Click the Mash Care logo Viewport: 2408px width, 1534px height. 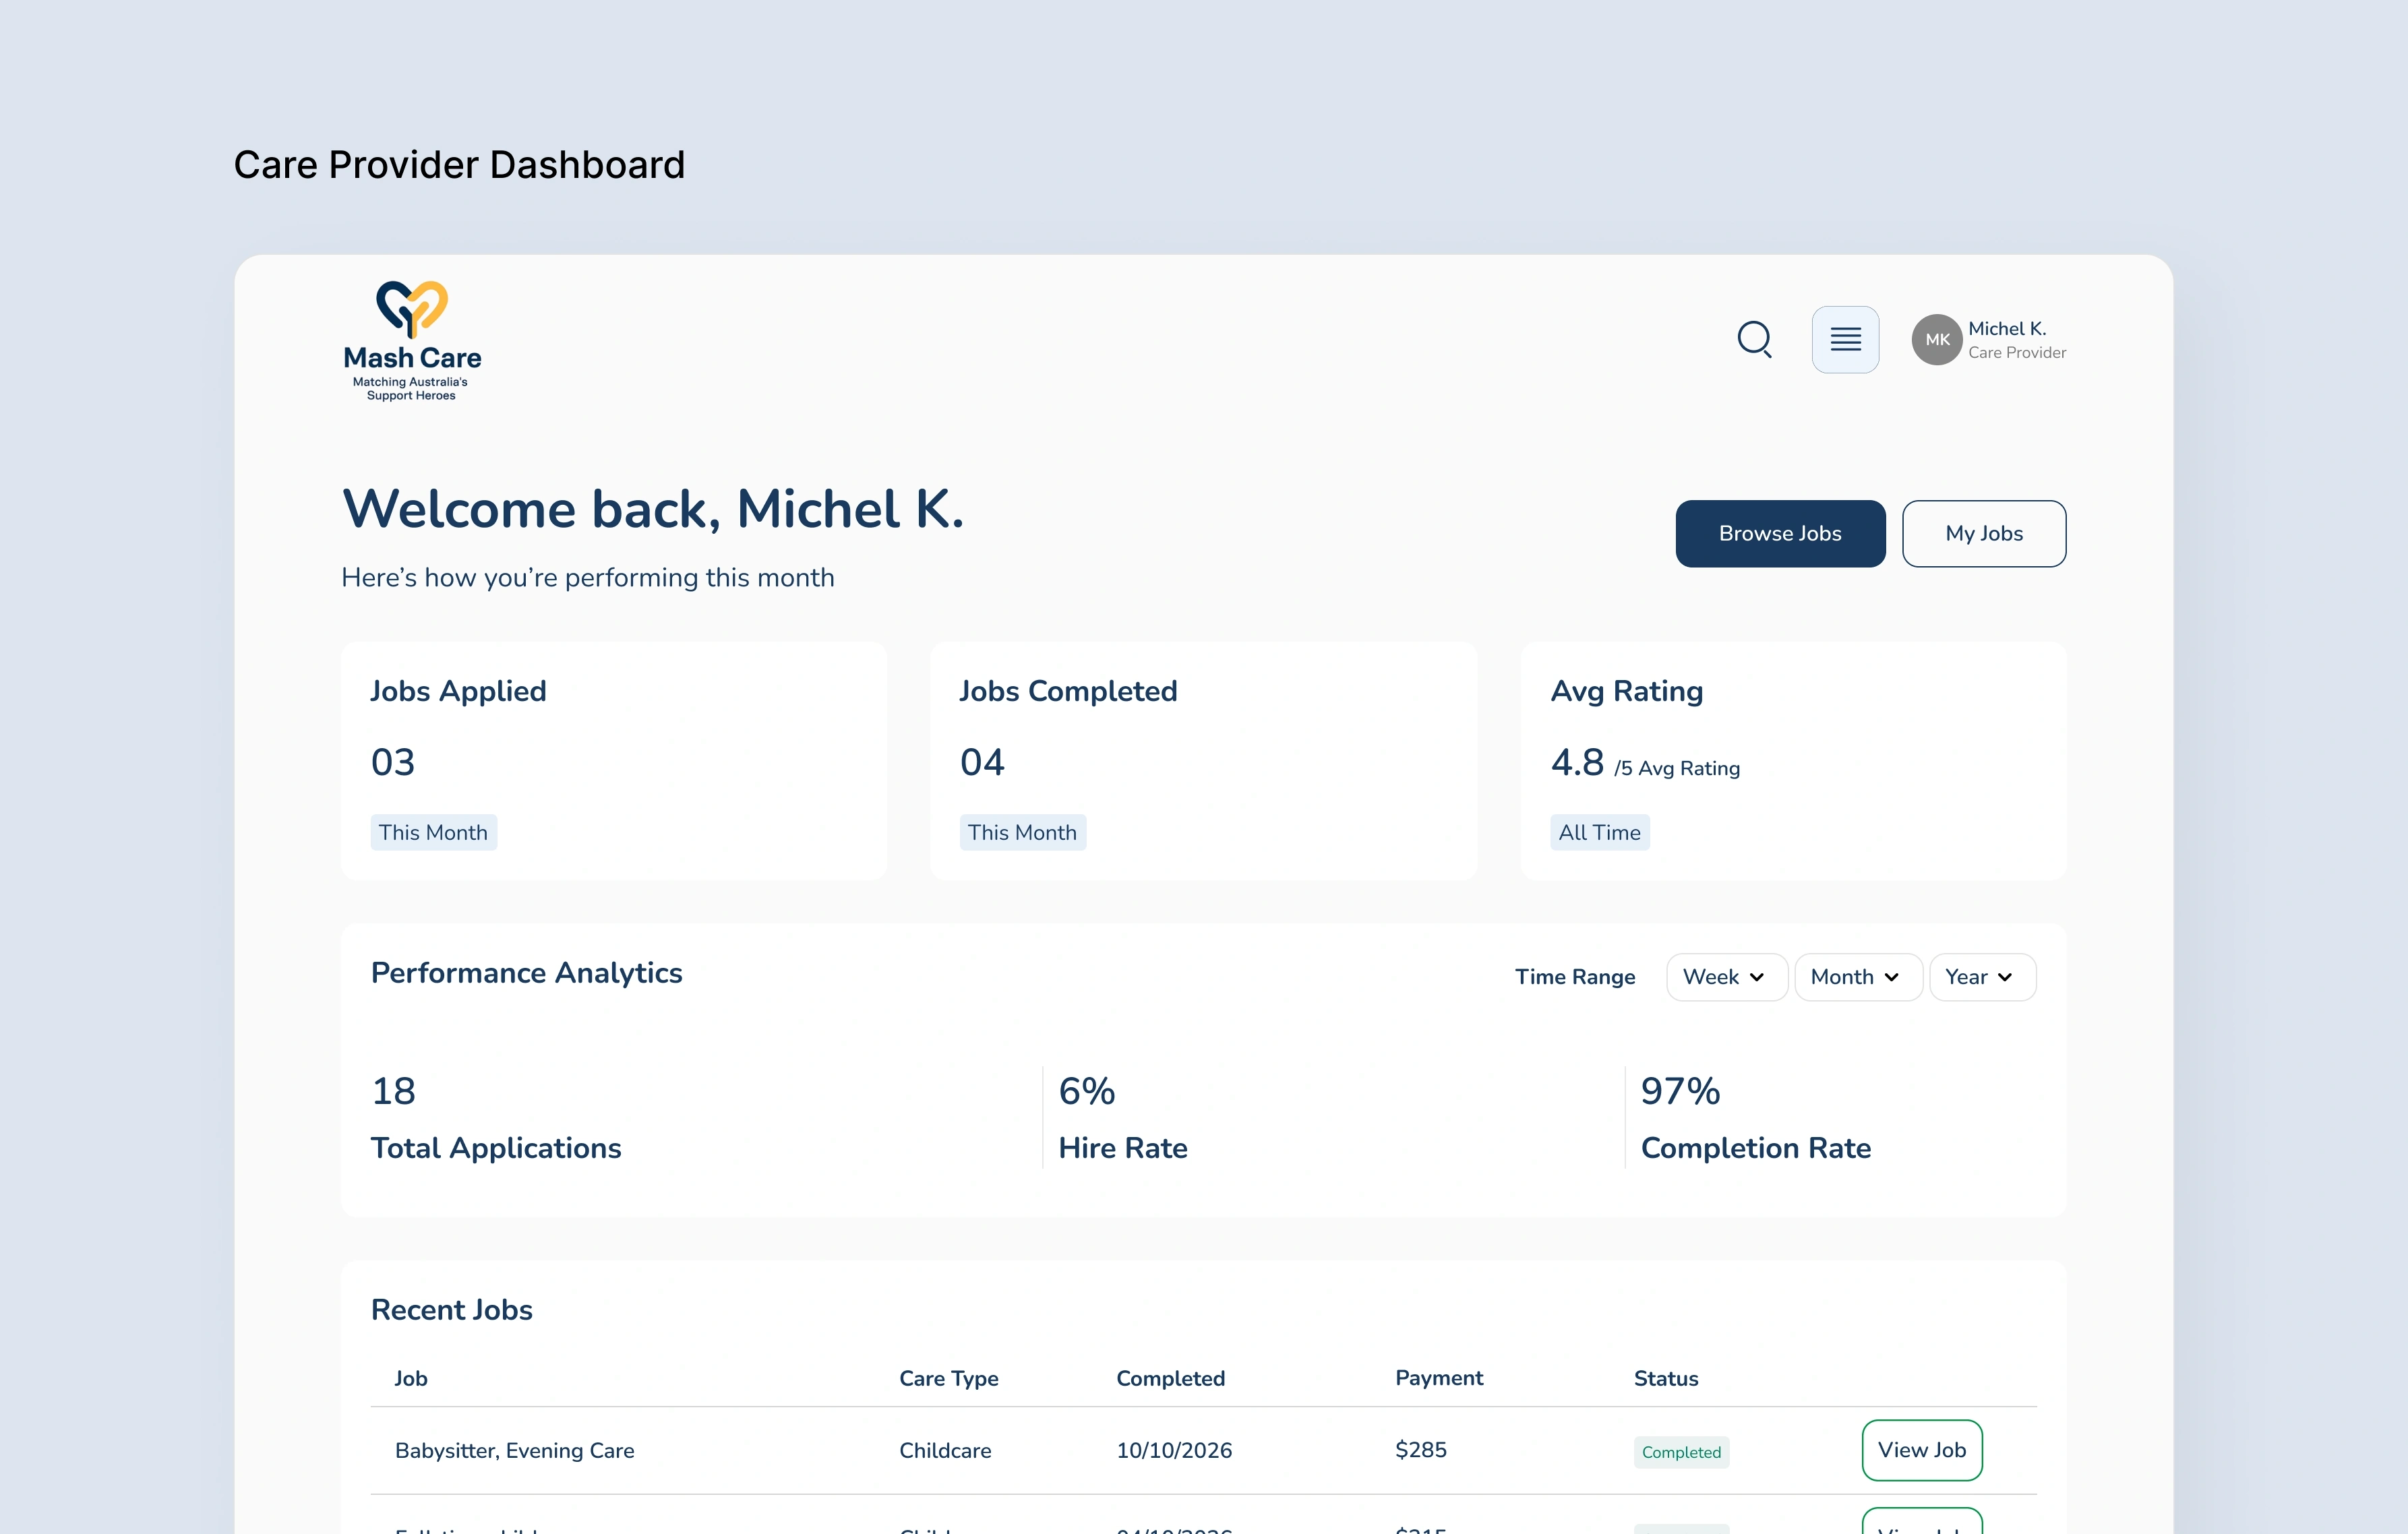412,341
